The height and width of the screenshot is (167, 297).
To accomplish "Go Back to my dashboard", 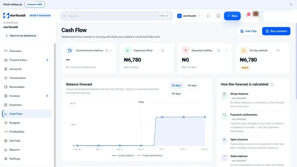I will [21, 36].
